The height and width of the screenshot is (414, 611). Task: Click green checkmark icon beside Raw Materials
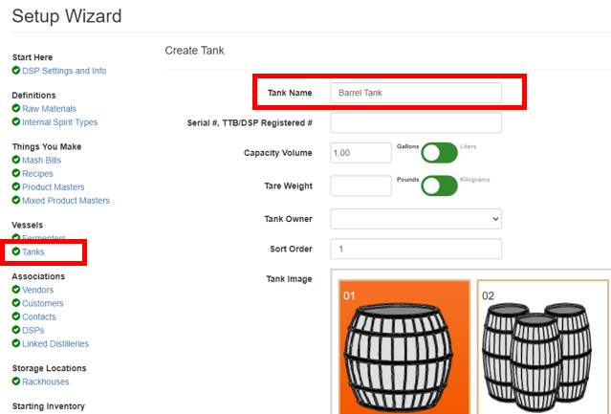16,108
